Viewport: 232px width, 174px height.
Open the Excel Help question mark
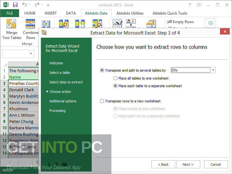click(190, 5)
